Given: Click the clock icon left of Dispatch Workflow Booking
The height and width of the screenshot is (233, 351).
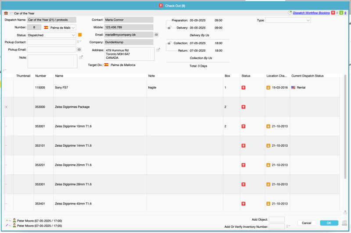Looking at the screenshot, I should (290, 13).
